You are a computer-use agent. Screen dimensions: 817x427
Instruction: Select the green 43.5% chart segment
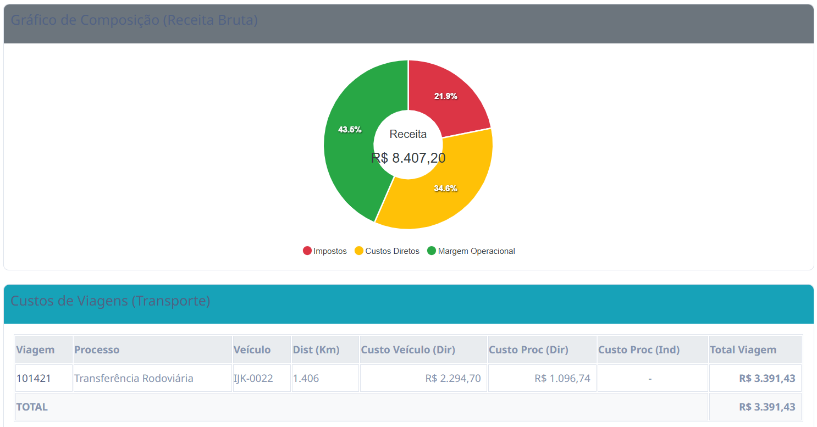click(350, 130)
